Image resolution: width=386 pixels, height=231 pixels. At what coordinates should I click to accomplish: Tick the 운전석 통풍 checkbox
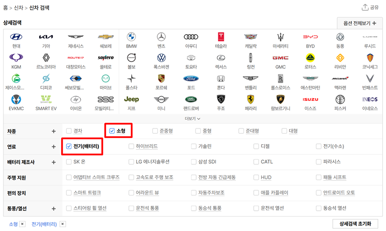pos(131,208)
